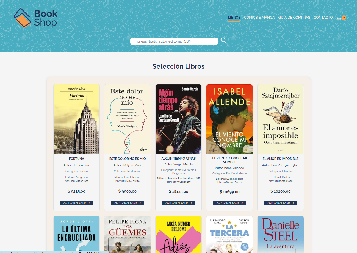357x253 pixels.
Task: Open the Fortuna book cover
Action: [x=77, y=119]
